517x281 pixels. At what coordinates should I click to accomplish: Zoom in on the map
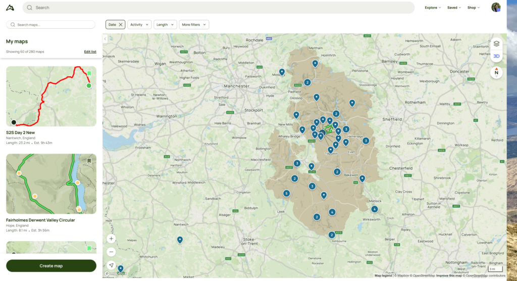(112, 239)
